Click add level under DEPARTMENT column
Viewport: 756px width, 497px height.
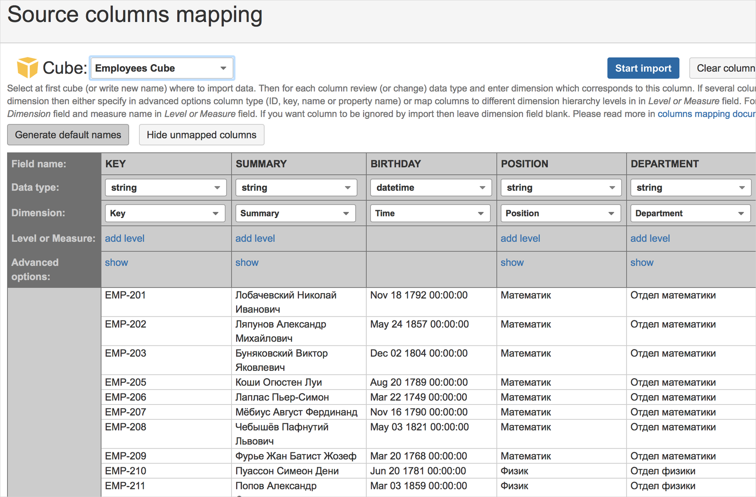[x=650, y=238]
